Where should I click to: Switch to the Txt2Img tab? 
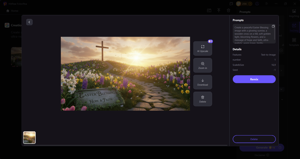[x=294, y=28]
